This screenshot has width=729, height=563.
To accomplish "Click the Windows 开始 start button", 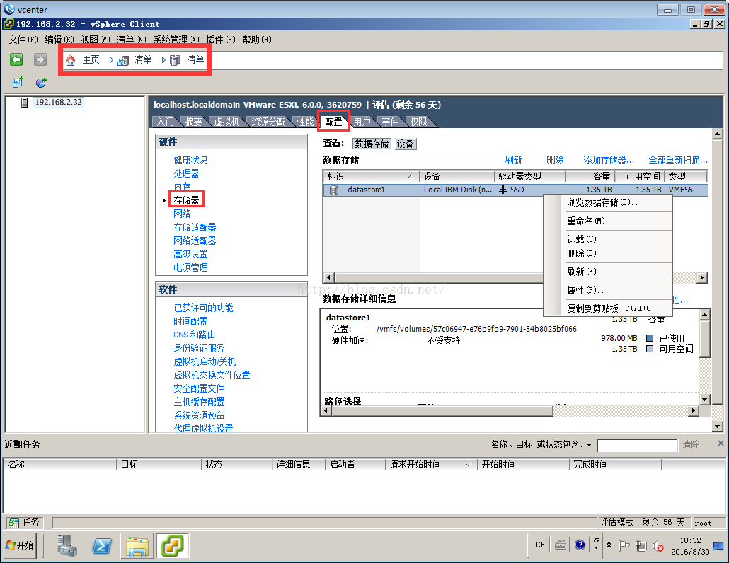I will pyautogui.click(x=20, y=545).
